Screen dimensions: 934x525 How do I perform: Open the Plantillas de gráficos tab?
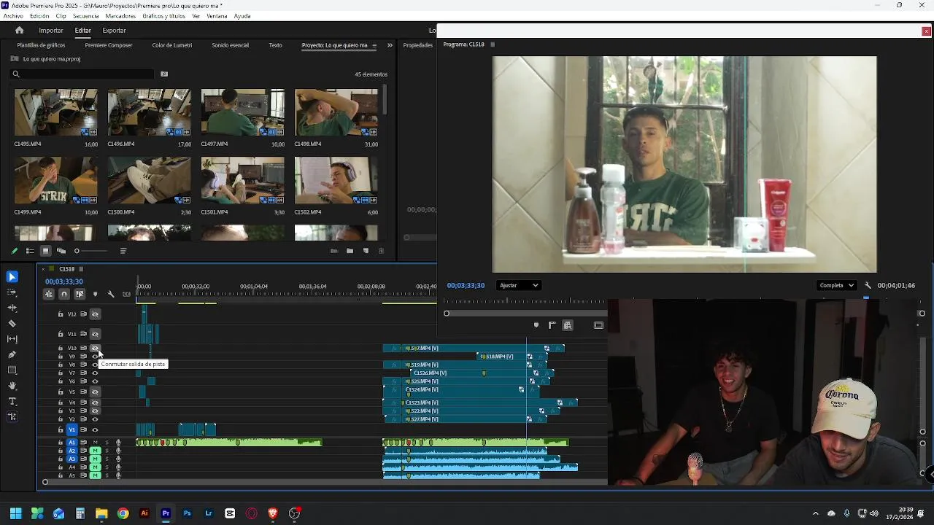[41, 45]
